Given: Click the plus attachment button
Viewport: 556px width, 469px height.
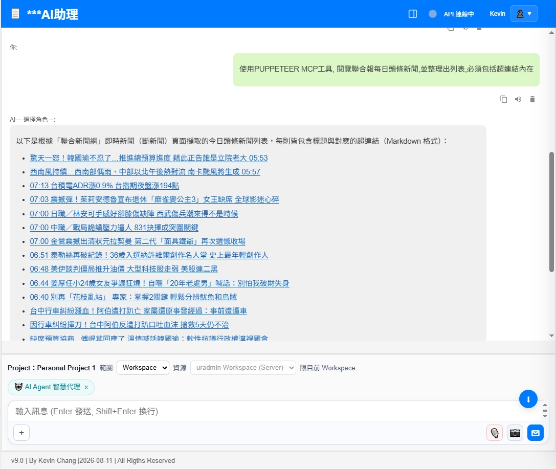Looking at the screenshot, I should pos(21,433).
